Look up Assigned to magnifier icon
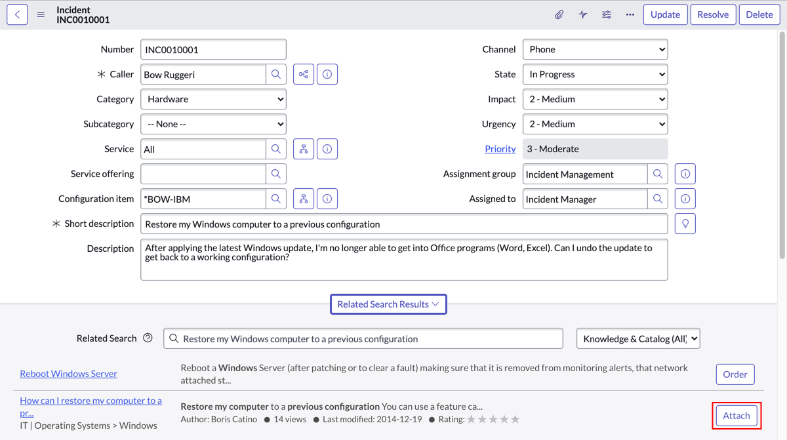787x440 pixels. (658, 199)
